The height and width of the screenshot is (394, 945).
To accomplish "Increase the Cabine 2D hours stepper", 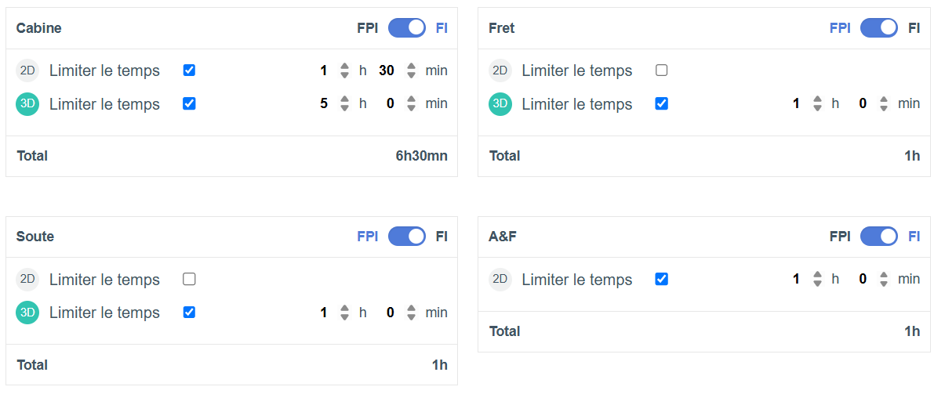I will 344,67.
